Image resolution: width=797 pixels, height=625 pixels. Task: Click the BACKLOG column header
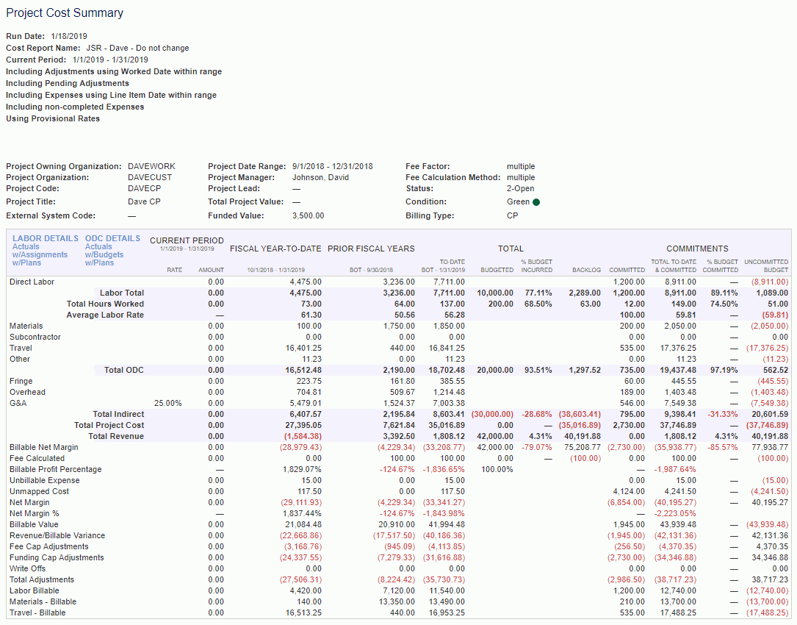586,270
